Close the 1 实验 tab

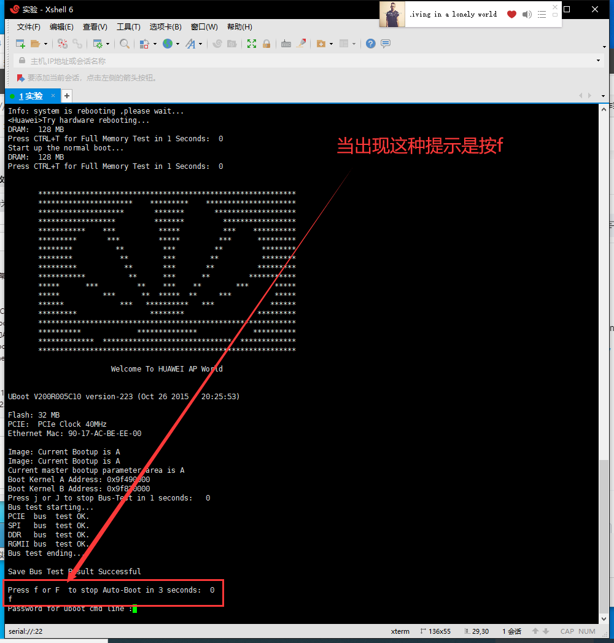click(x=53, y=96)
